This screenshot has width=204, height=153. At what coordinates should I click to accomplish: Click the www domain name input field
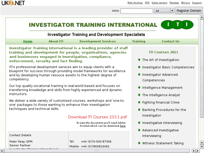[137, 11]
